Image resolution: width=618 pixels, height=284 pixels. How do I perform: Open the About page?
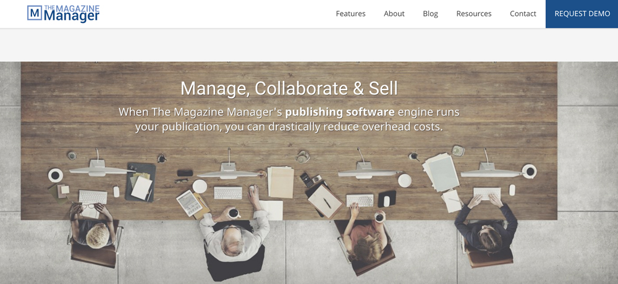tap(394, 14)
